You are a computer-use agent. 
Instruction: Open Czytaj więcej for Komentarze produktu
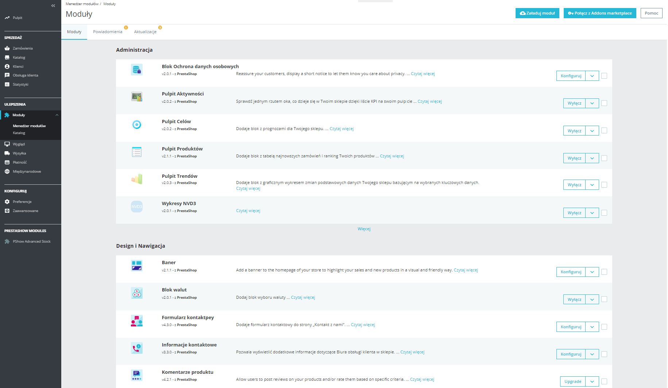pos(422,379)
